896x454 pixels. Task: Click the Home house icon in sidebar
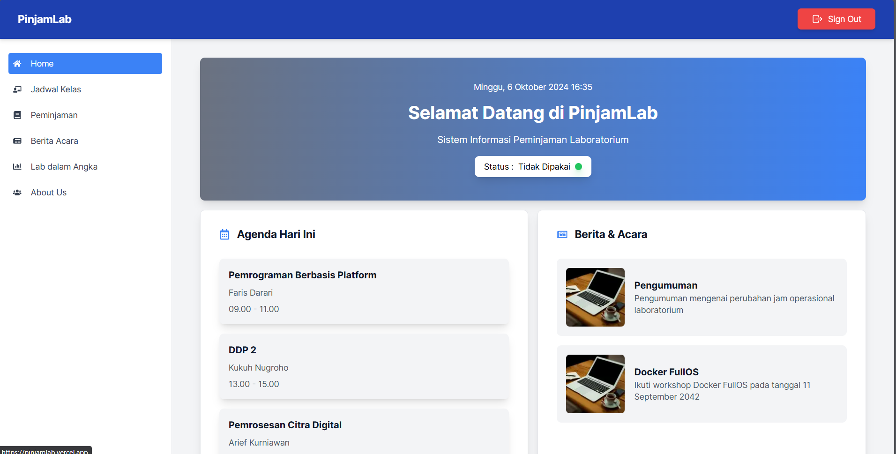[x=17, y=64]
